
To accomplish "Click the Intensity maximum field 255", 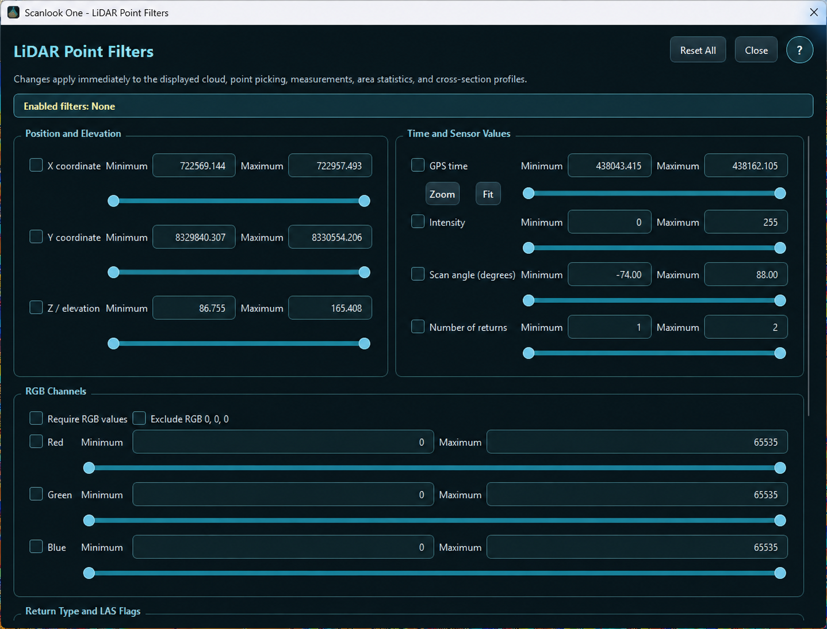I will tap(746, 222).
